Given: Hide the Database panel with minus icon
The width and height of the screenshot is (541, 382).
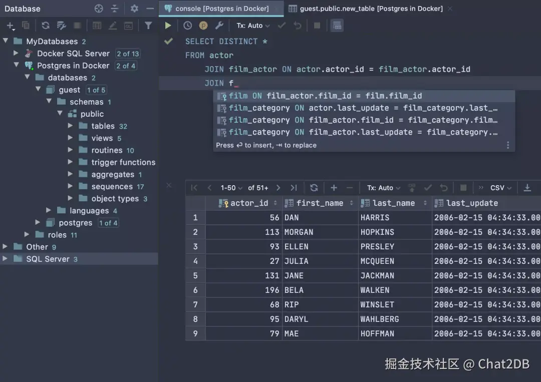Looking at the screenshot, I should (x=150, y=9).
